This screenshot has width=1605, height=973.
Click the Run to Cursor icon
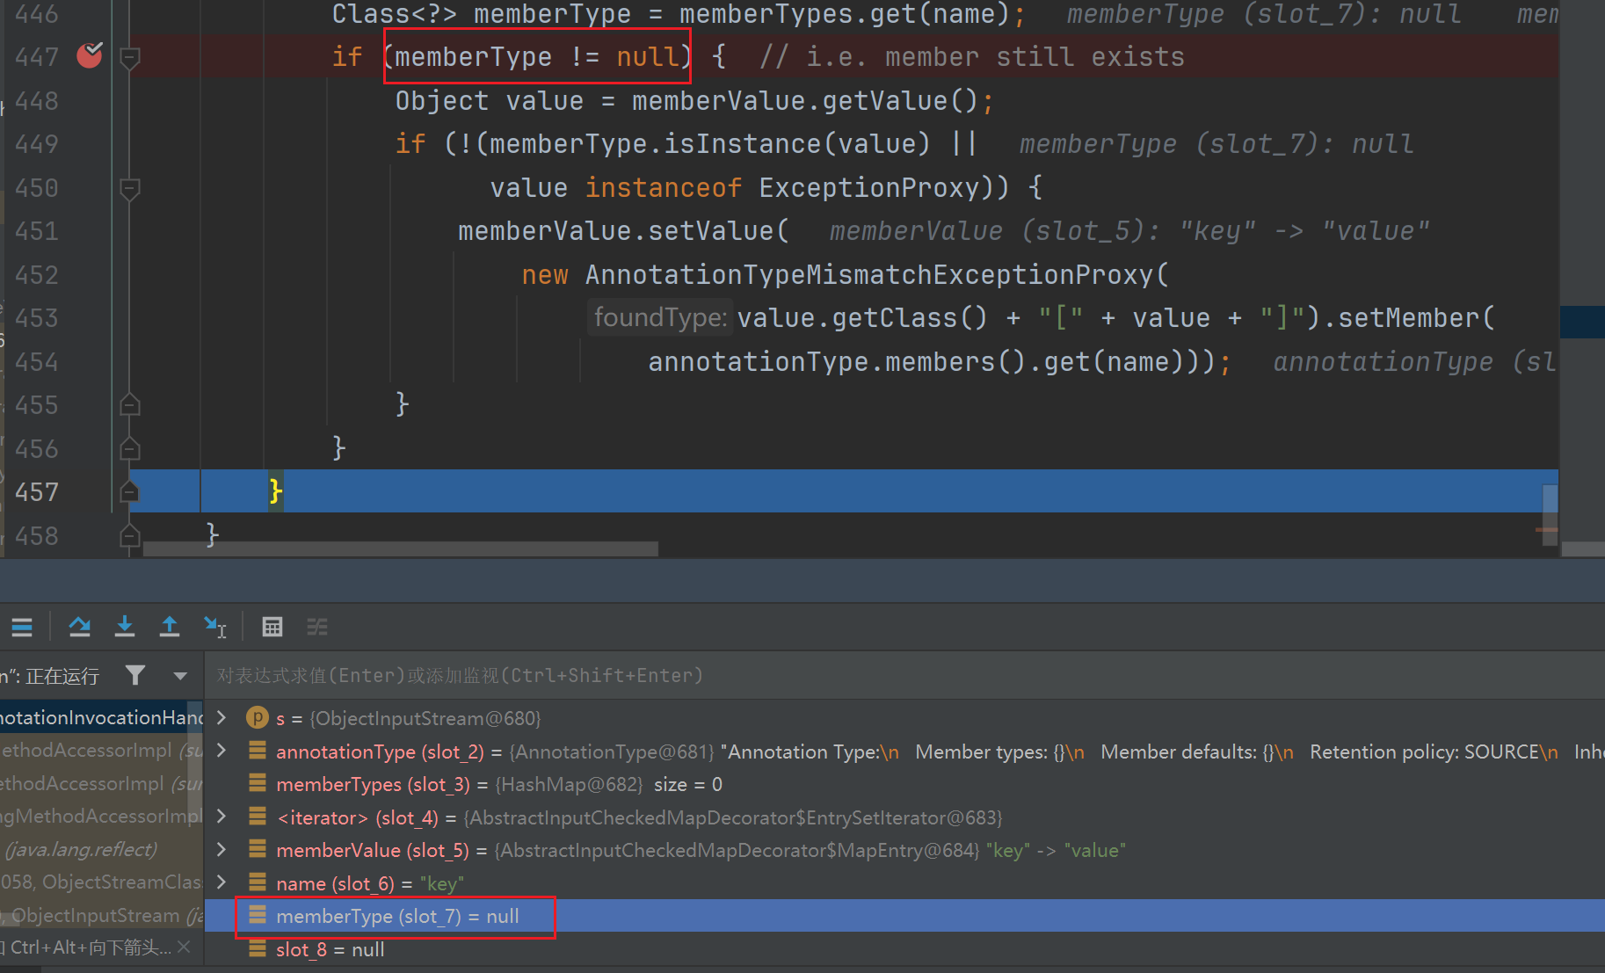tap(215, 627)
